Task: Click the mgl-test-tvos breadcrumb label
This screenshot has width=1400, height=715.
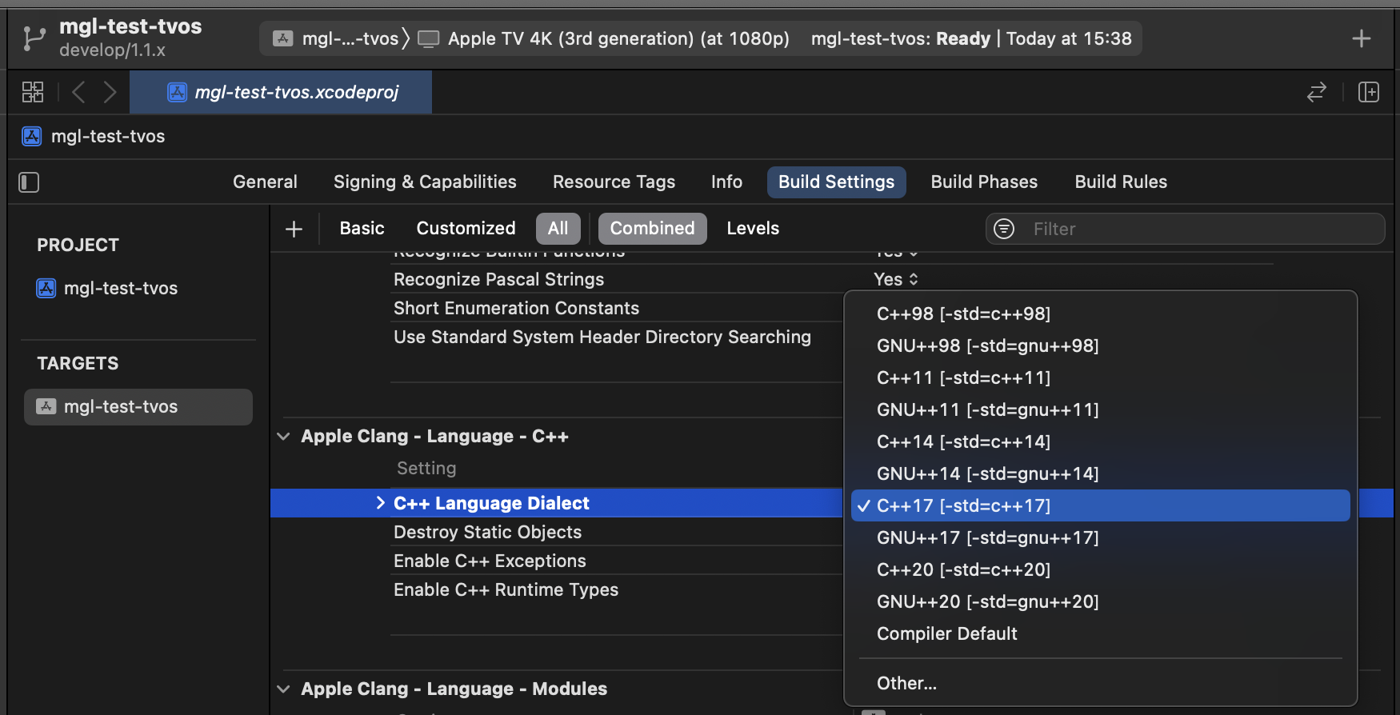Action: [x=108, y=136]
